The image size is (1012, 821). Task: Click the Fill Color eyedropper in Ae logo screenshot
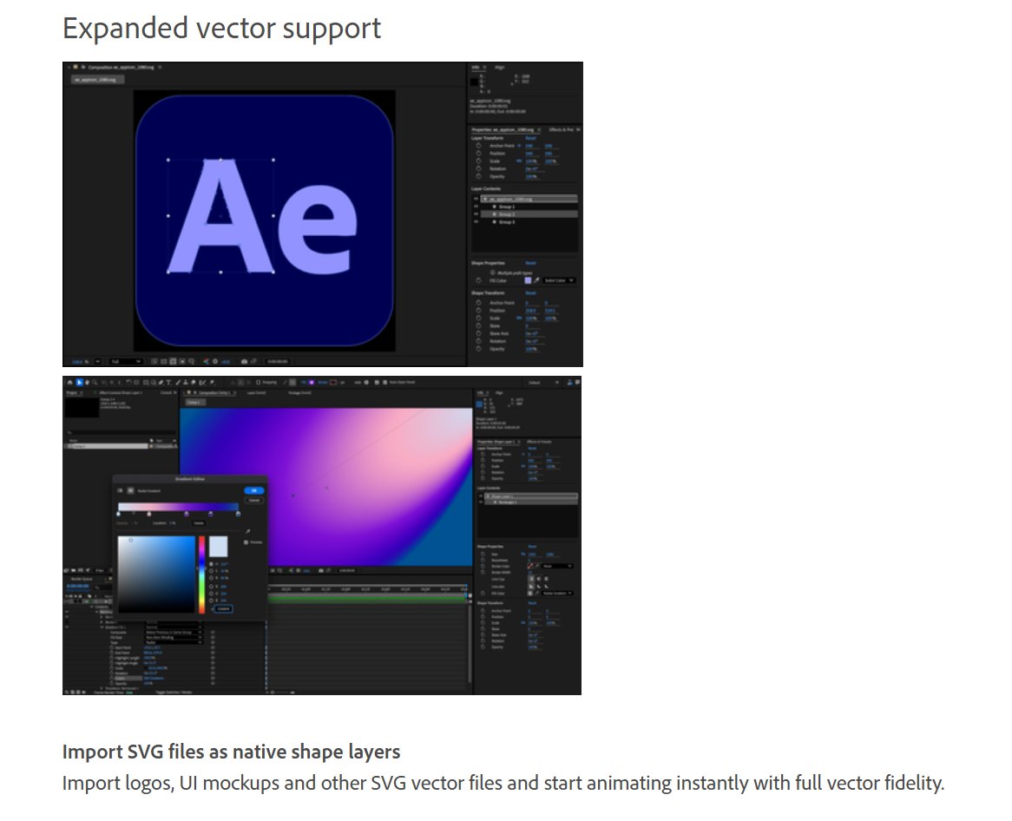tap(536, 280)
